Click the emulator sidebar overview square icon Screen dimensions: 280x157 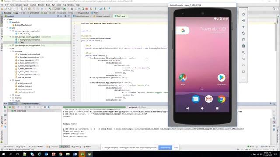point(243,72)
